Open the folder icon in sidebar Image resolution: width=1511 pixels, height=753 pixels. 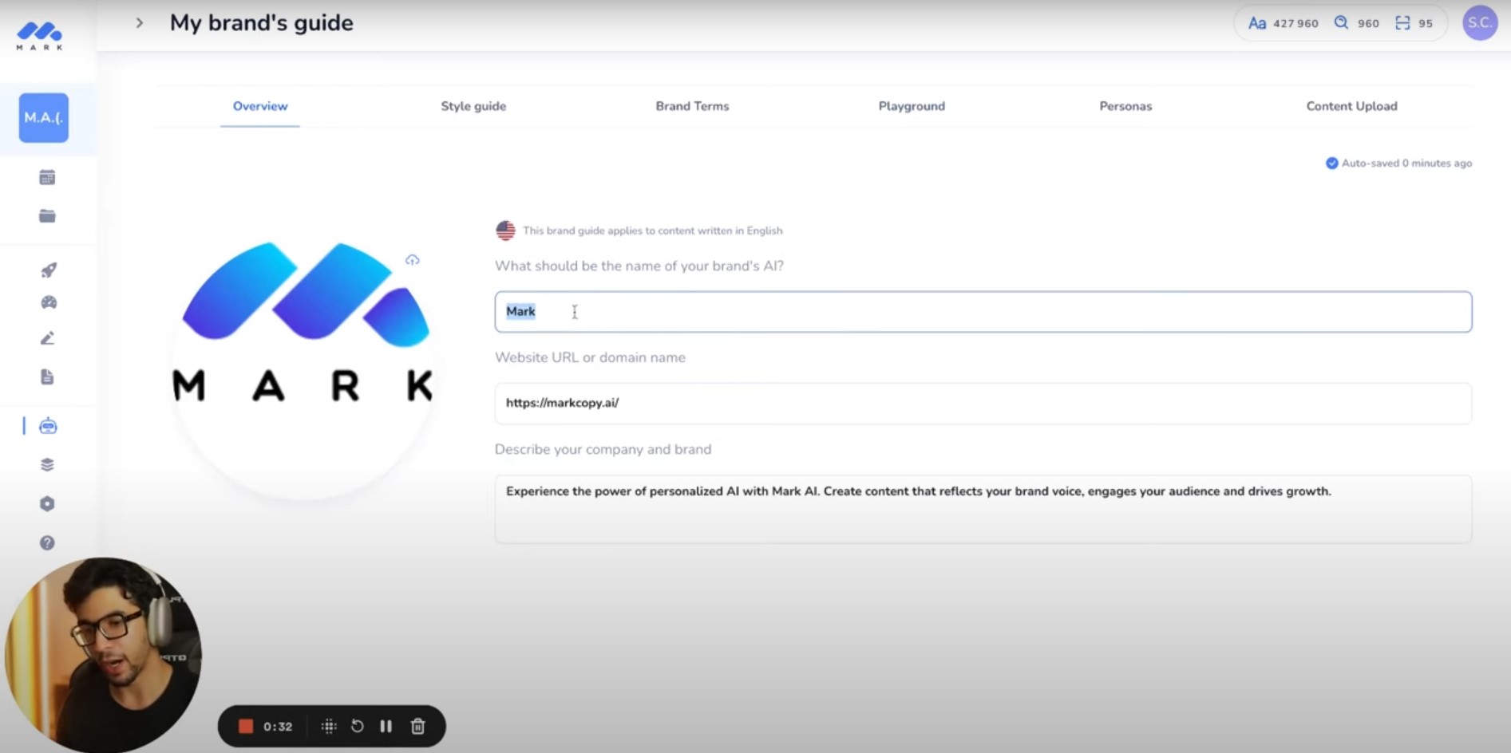pyautogui.click(x=47, y=216)
